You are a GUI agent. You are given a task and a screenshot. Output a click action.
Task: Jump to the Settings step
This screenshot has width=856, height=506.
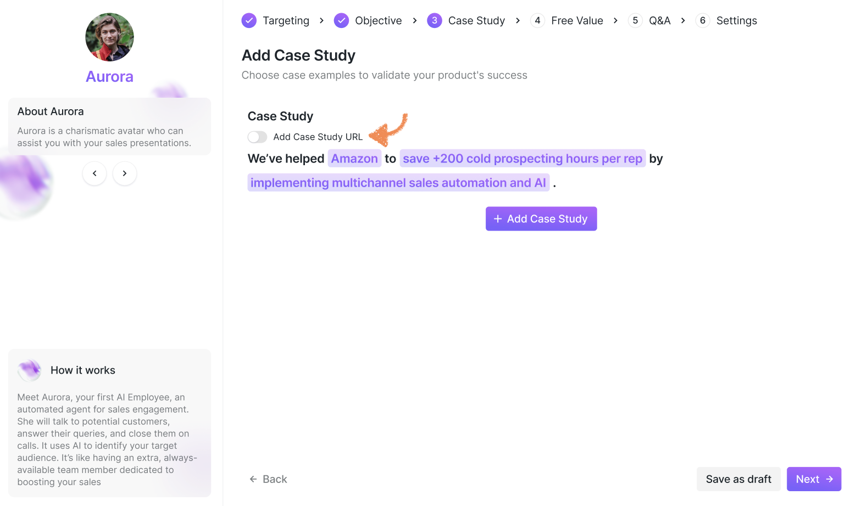tap(736, 21)
